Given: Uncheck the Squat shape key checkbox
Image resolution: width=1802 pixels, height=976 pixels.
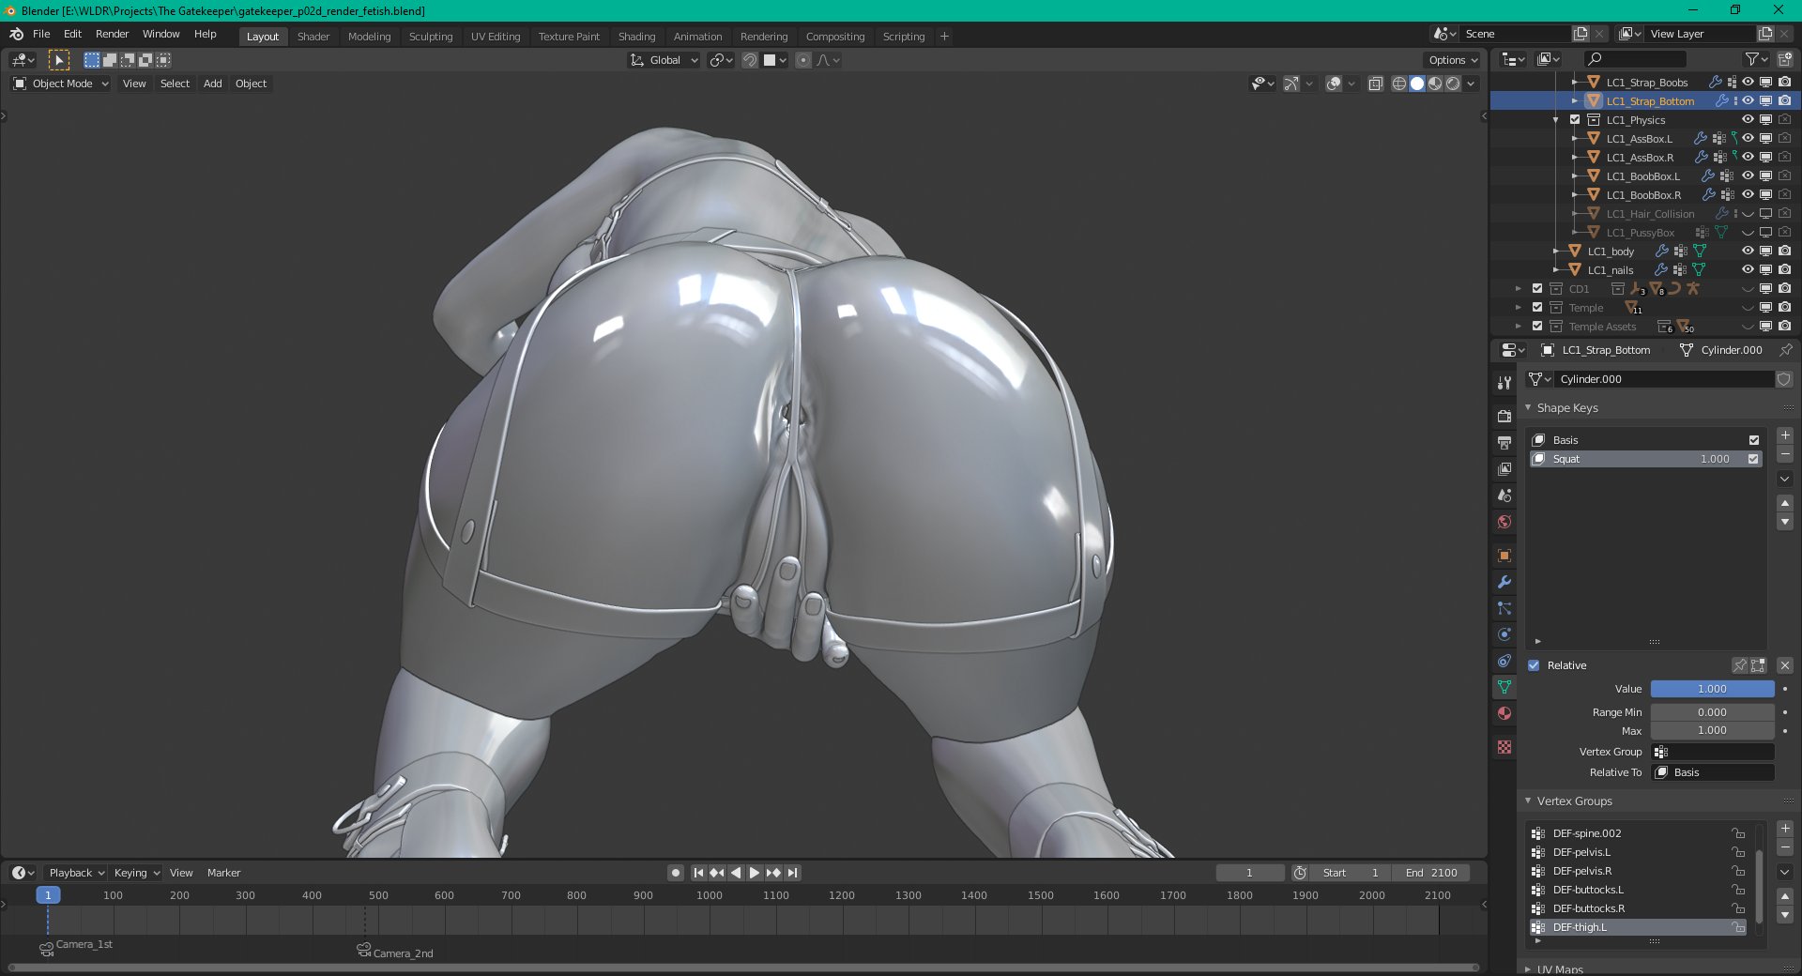Looking at the screenshot, I should [x=1753, y=459].
